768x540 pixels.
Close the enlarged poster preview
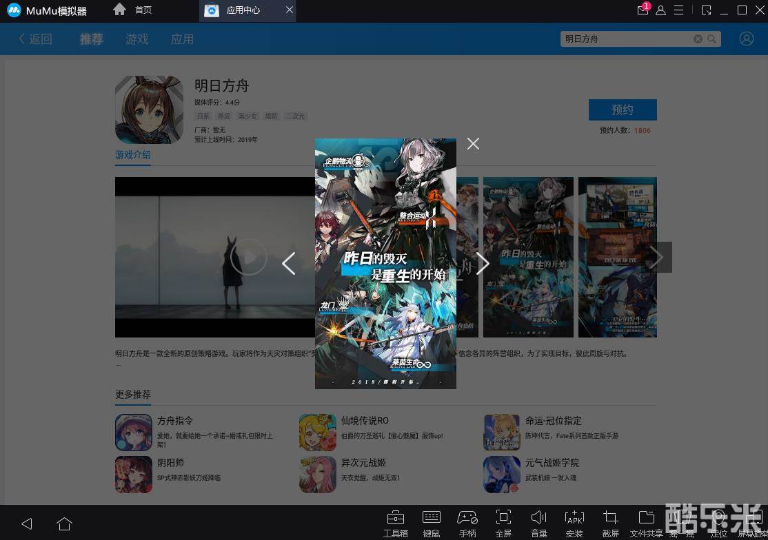[x=473, y=143]
